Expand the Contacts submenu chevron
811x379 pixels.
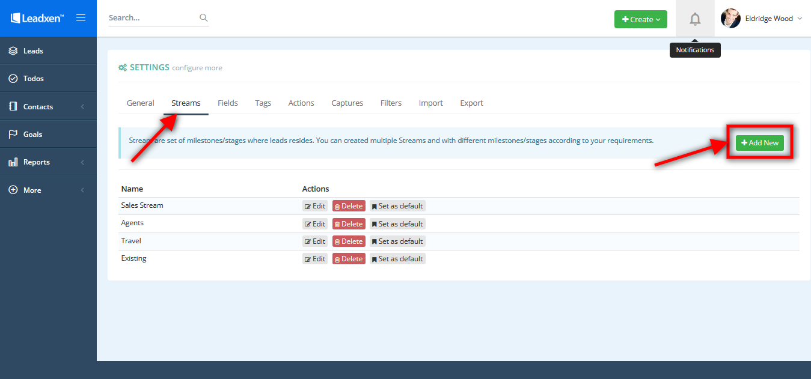point(82,107)
